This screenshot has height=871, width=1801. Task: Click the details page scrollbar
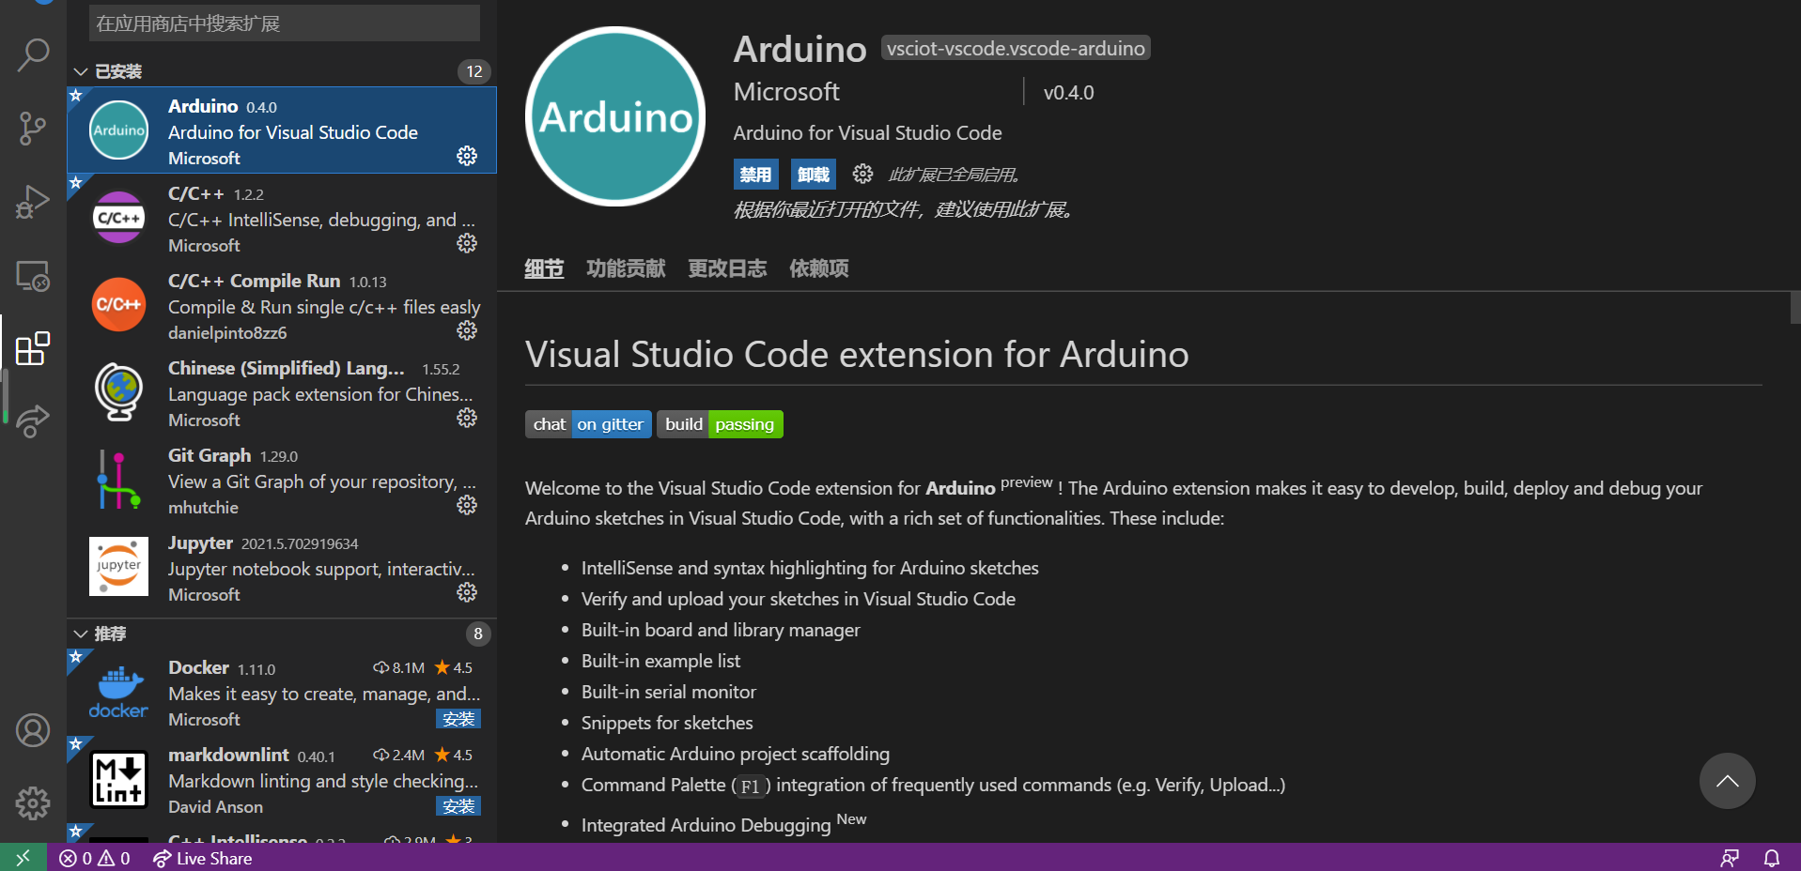1794,308
